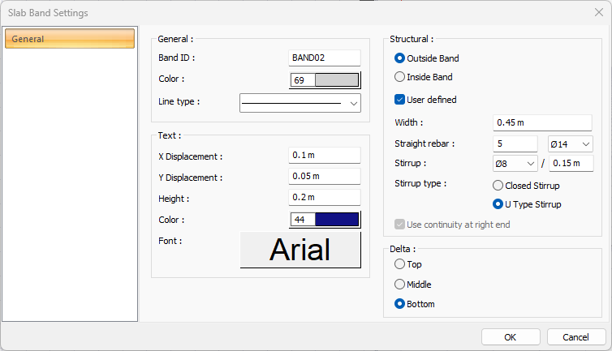Screen dimensions: 612x351
Task: Open the dark blue text color swatch
Action: point(336,220)
